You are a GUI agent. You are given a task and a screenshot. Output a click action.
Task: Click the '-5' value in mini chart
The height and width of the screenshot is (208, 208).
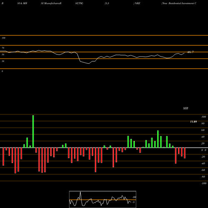click(x=134, y=202)
